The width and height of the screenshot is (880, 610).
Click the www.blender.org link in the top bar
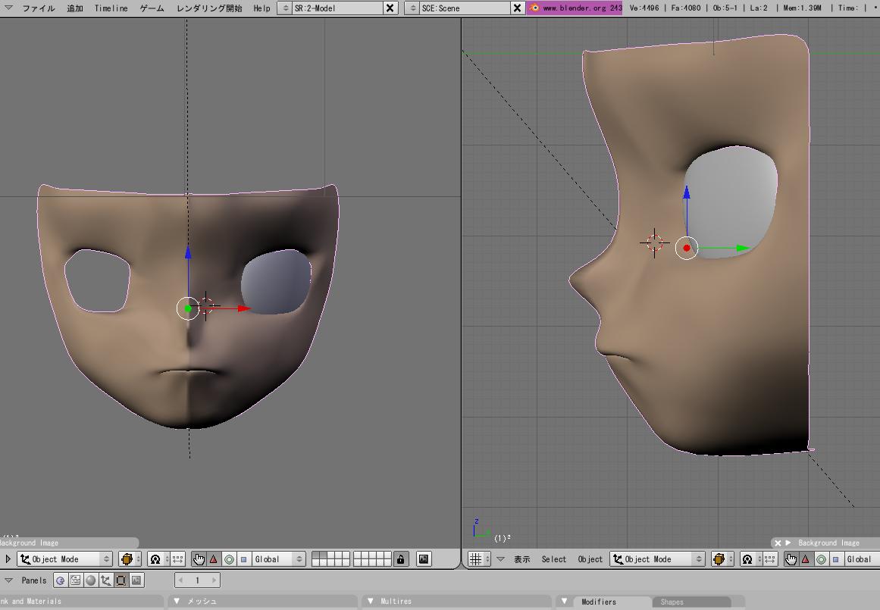575,8
